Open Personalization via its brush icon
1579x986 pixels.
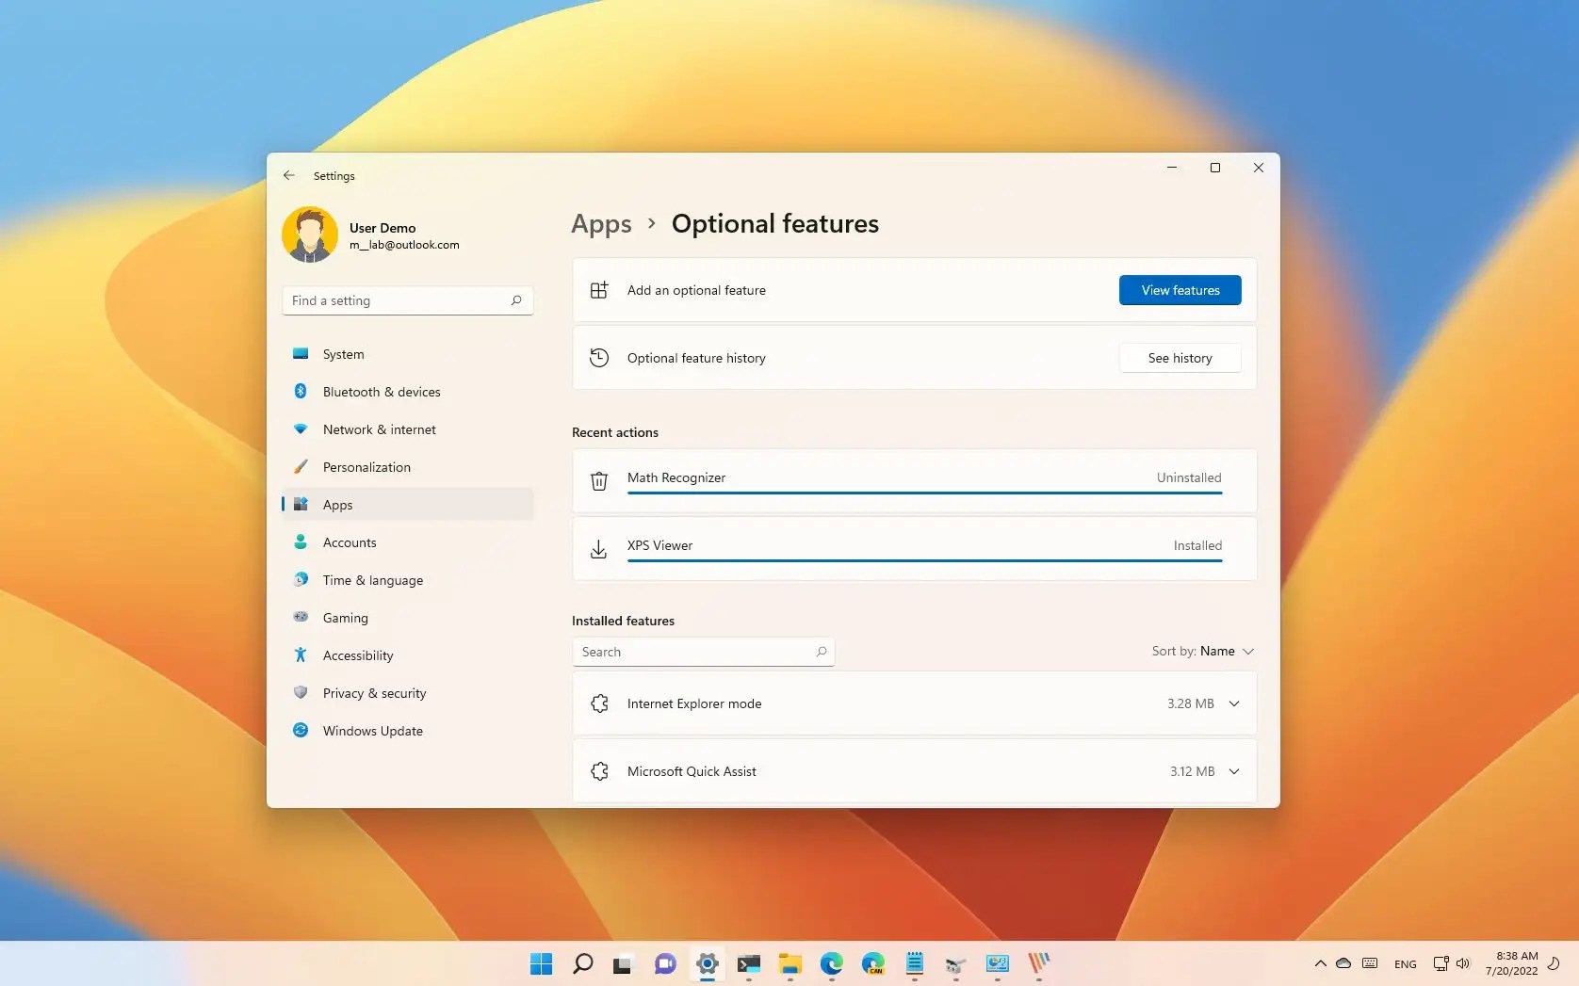[300, 466]
